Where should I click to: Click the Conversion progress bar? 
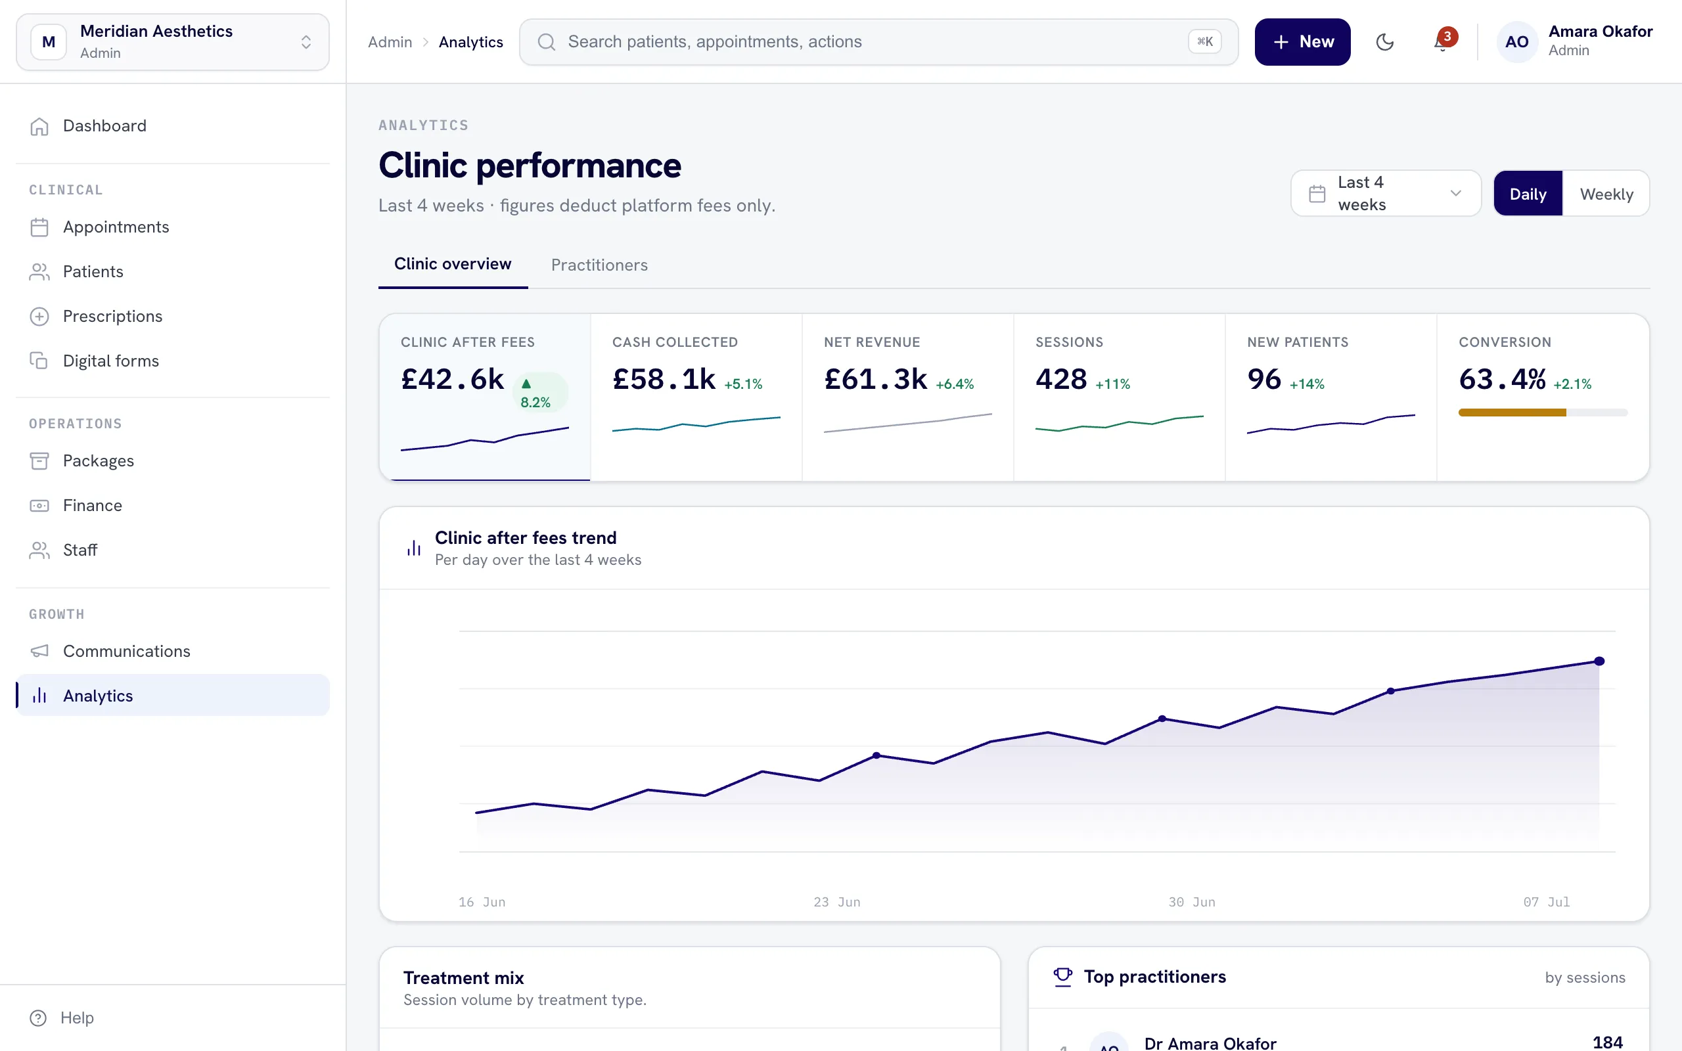click(1543, 413)
